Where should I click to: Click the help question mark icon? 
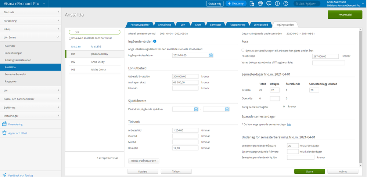click(286, 4)
